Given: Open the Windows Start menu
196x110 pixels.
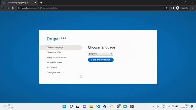Looking at the screenshot, I should (x=64, y=107).
